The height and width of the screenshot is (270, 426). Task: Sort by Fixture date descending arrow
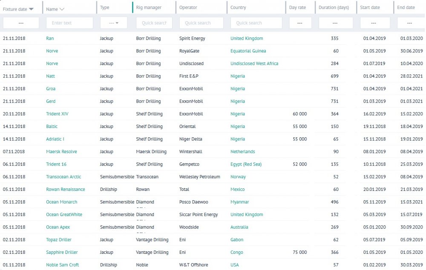tap(31, 9)
